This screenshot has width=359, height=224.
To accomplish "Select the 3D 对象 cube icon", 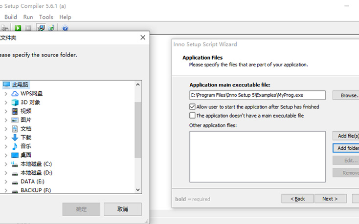I will [15, 102].
